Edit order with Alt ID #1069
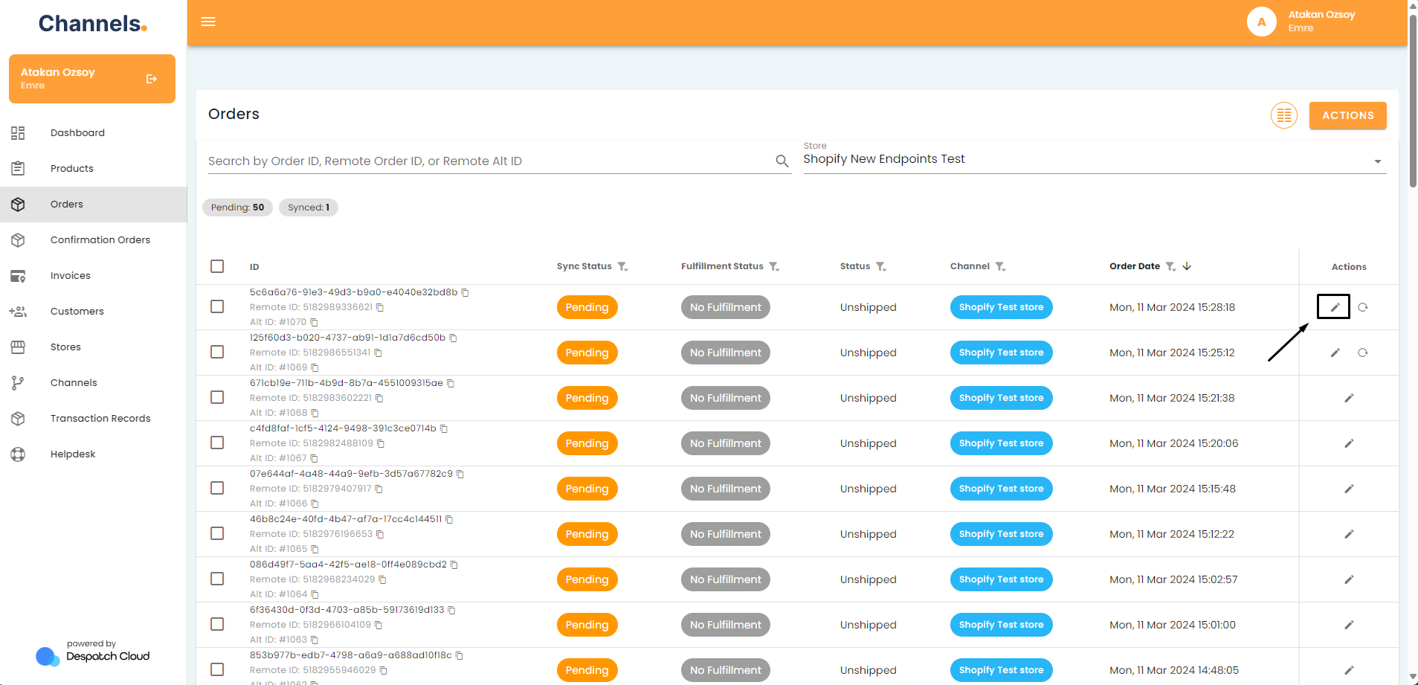 [1335, 353]
